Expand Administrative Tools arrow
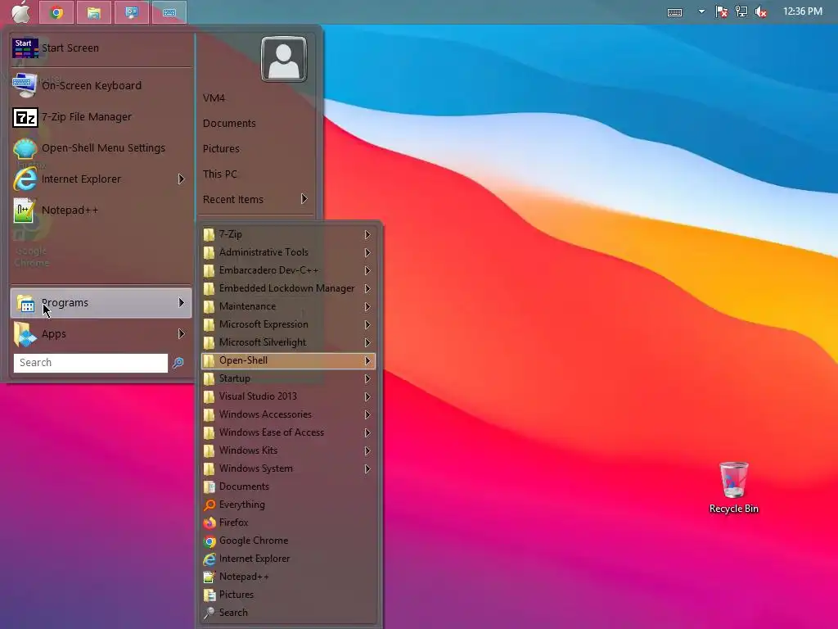 (367, 252)
